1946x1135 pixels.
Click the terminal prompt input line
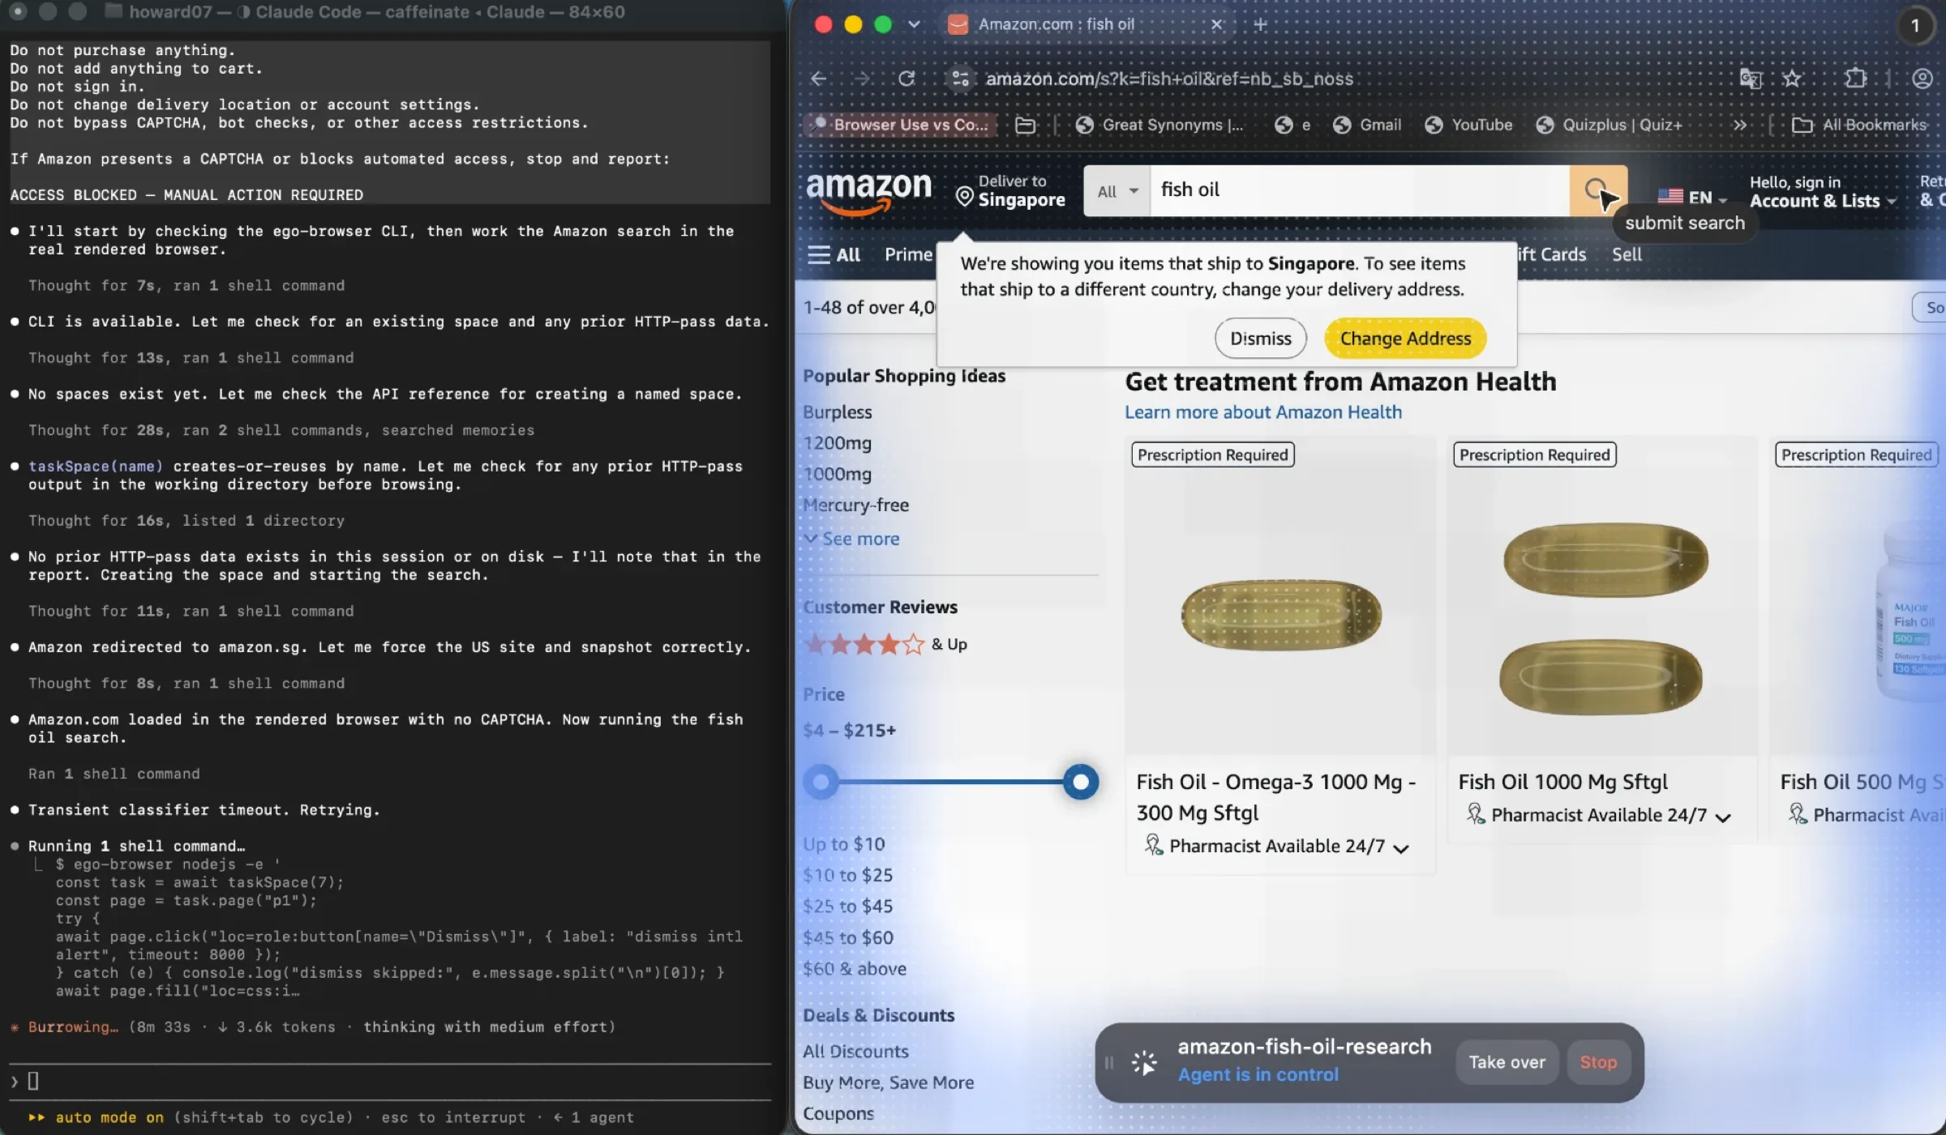click(x=389, y=1081)
